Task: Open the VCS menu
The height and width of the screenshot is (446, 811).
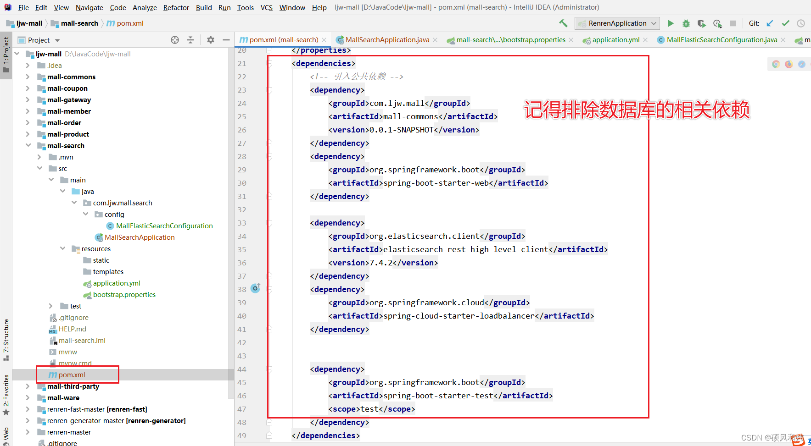Action: click(x=267, y=7)
